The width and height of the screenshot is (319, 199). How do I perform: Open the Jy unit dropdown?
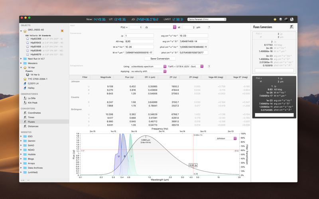[x=160, y=27]
